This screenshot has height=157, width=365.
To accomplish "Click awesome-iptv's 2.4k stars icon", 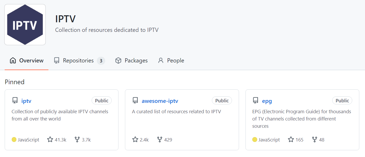I will click(x=135, y=140).
